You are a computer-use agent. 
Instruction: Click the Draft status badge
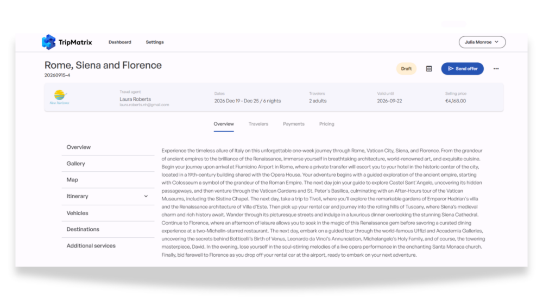[406, 69]
